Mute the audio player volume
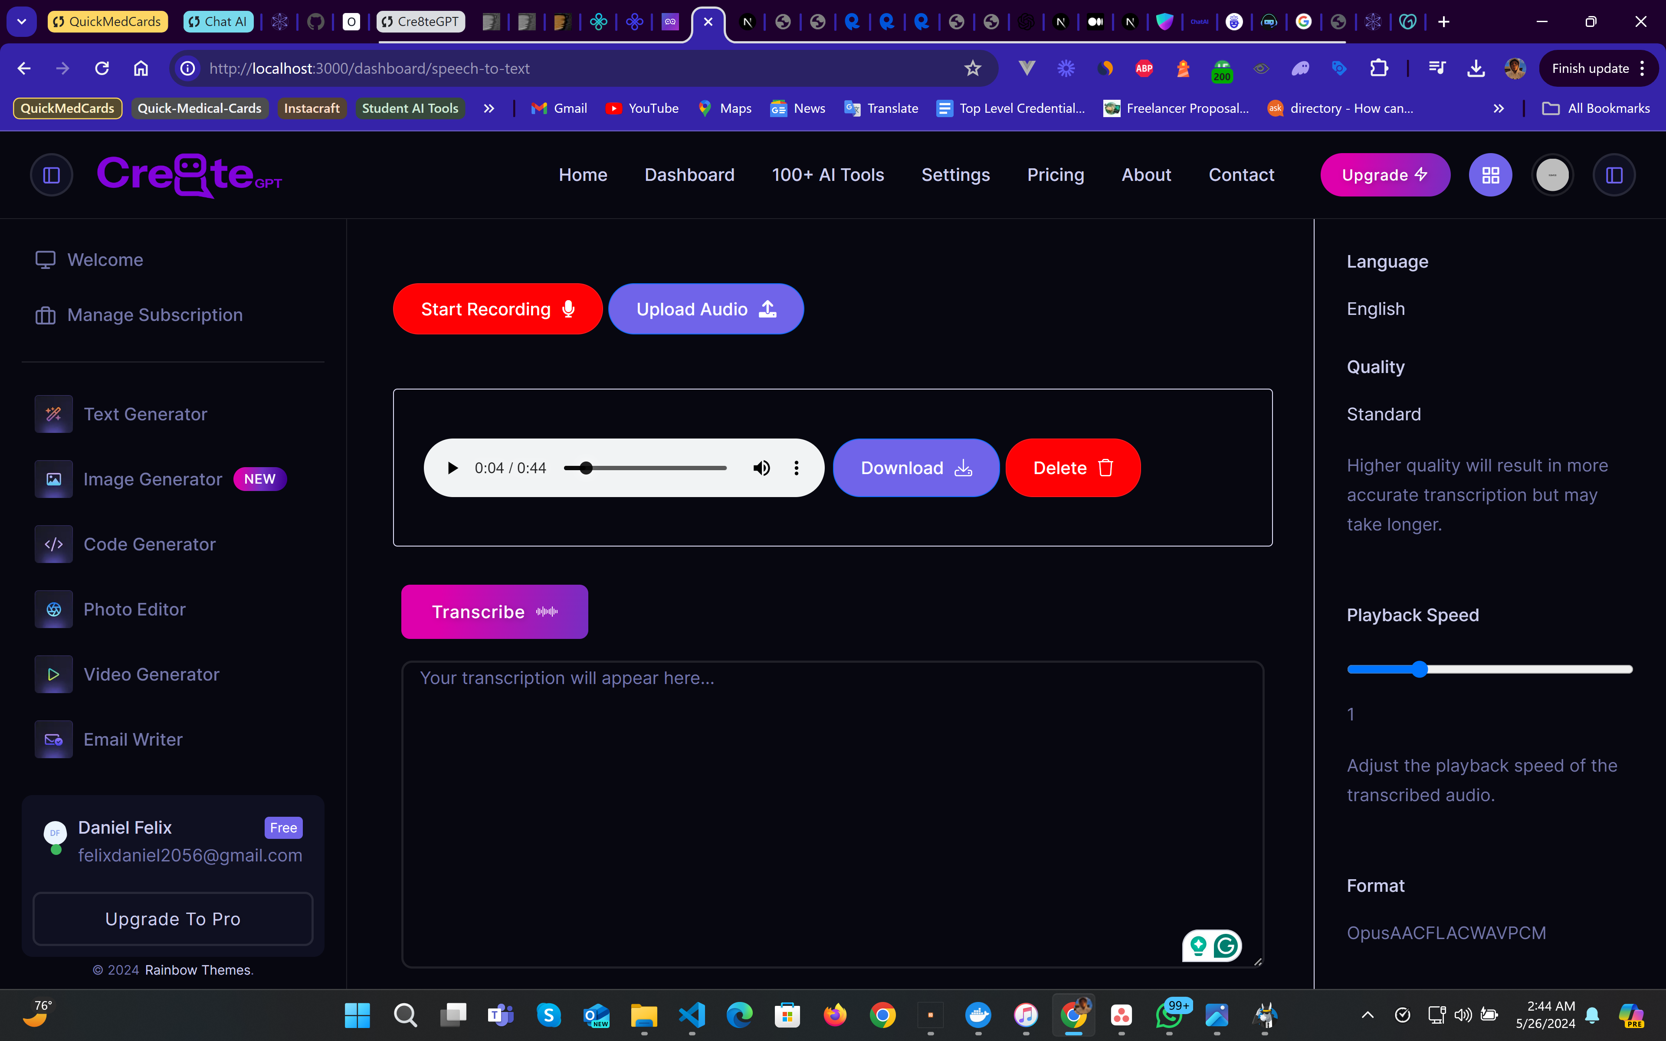Screen dimensions: 1666x1041 761,468
